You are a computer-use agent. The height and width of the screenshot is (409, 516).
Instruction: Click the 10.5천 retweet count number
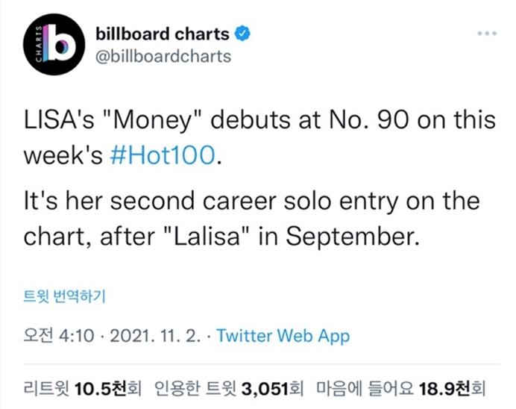click(x=95, y=388)
